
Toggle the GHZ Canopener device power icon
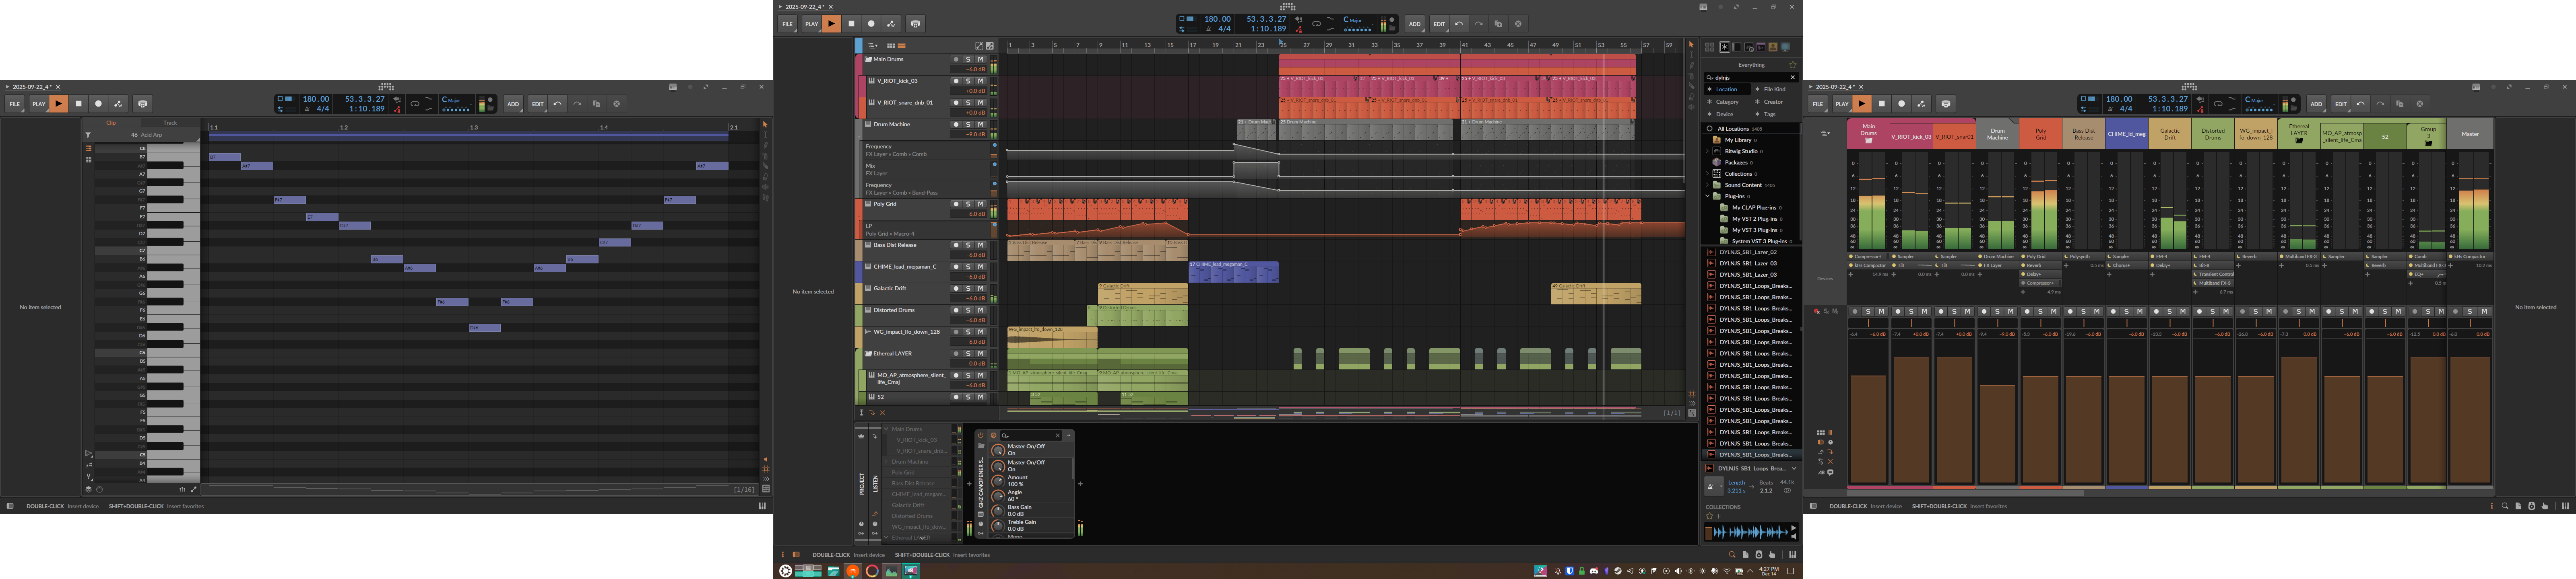click(981, 435)
